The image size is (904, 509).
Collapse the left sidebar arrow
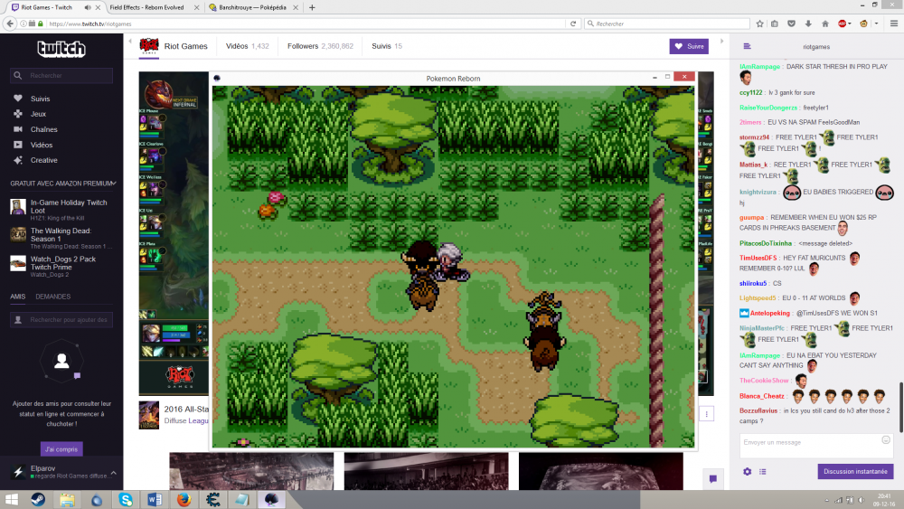point(130,42)
